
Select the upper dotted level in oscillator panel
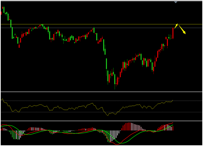point(101,101)
